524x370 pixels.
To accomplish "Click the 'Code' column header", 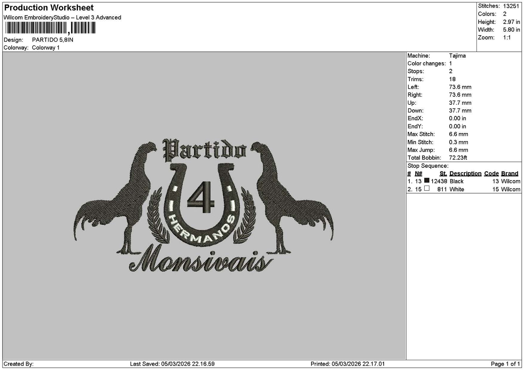I will point(491,174).
